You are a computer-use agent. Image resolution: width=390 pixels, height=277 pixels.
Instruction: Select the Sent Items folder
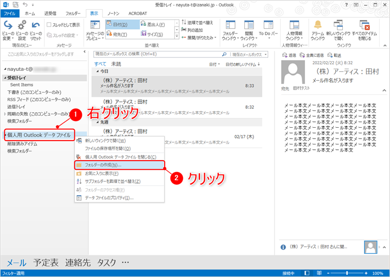(x=22, y=85)
